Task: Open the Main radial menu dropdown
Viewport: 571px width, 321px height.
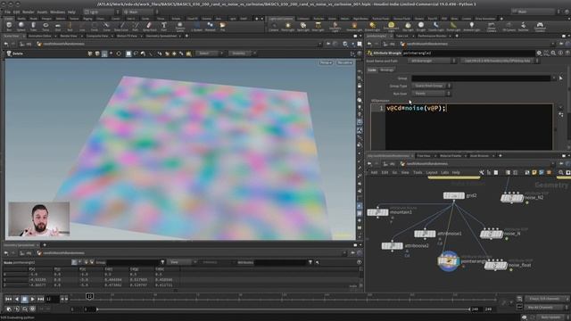Action: pos(140,12)
